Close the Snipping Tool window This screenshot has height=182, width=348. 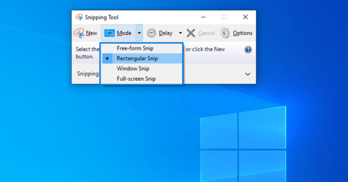245,17
